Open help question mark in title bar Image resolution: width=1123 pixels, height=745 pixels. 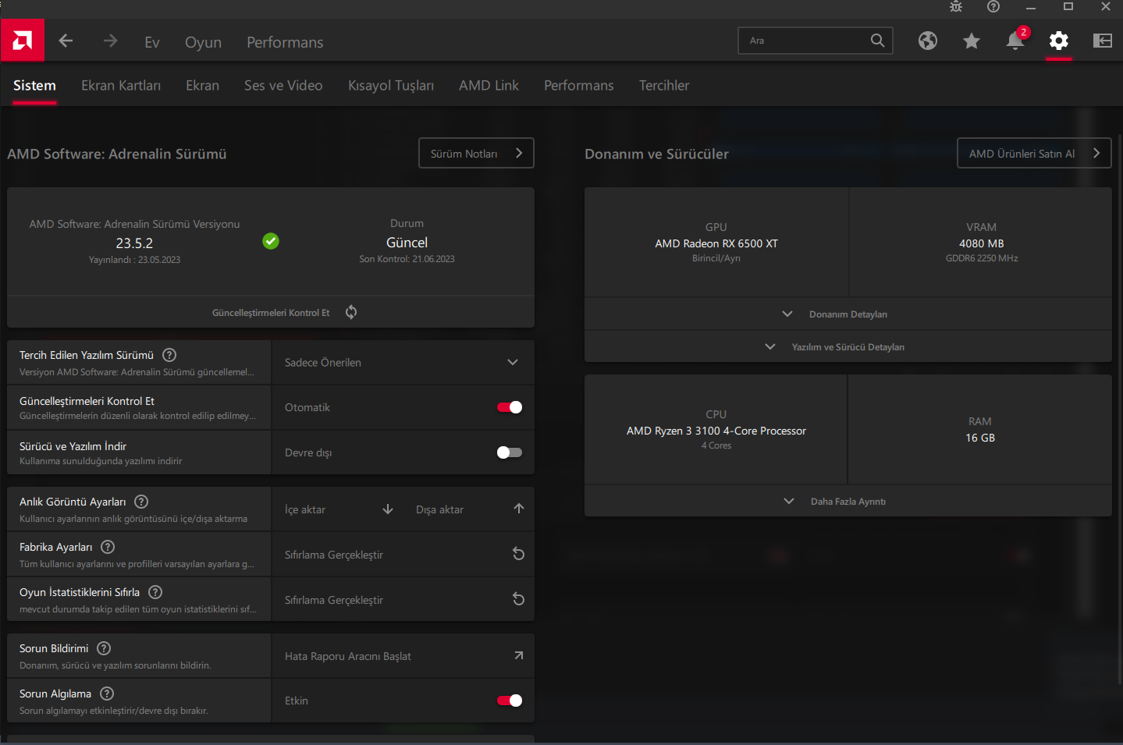993,7
